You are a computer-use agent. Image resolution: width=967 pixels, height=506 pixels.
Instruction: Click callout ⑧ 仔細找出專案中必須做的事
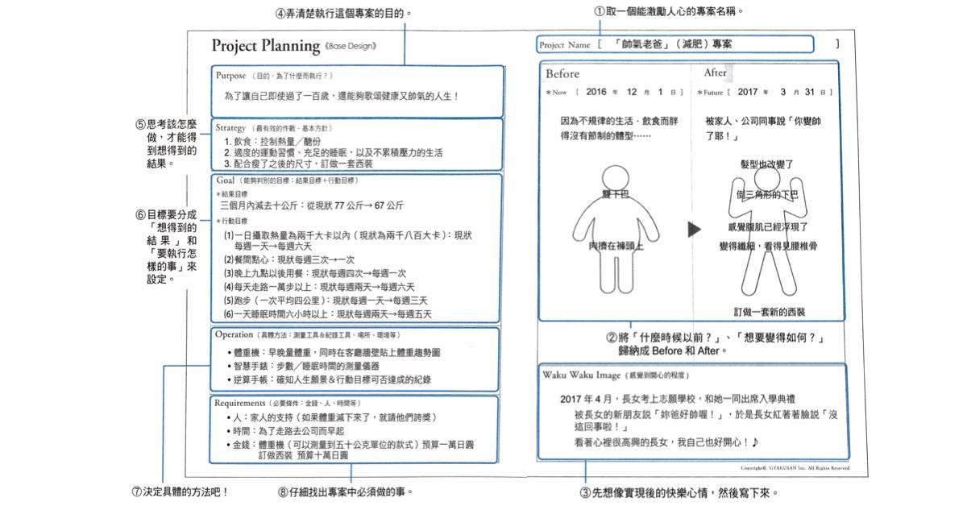[347, 491]
